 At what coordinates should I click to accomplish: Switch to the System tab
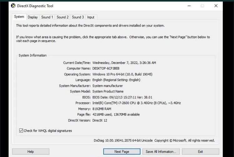(x=19, y=17)
